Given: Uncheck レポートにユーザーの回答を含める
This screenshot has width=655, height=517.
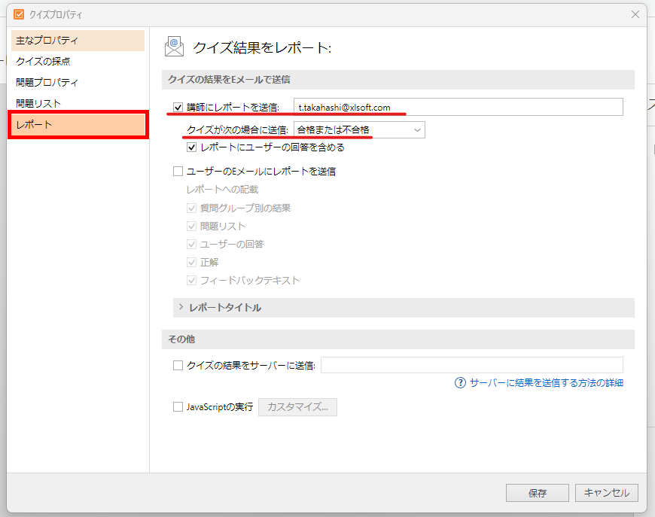Looking at the screenshot, I should (192, 147).
